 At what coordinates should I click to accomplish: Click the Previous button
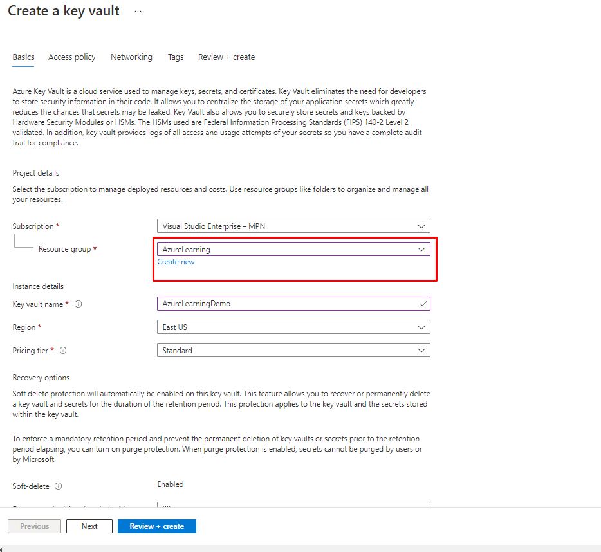(x=35, y=526)
